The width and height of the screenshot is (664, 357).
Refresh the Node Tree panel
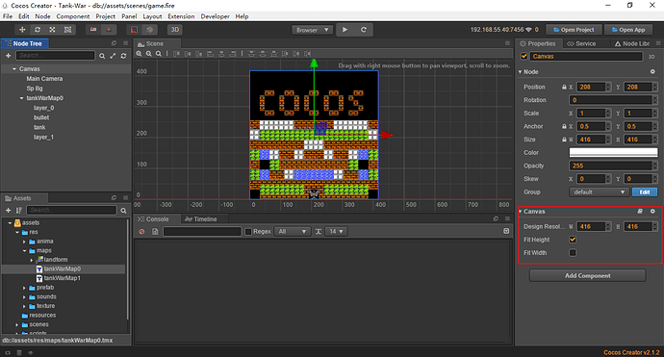click(x=123, y=56)
